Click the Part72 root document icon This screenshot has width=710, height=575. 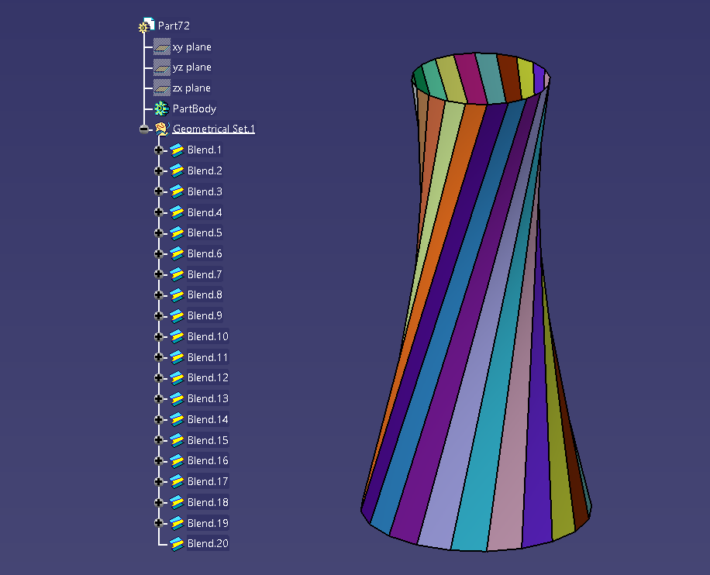(146, 26)
